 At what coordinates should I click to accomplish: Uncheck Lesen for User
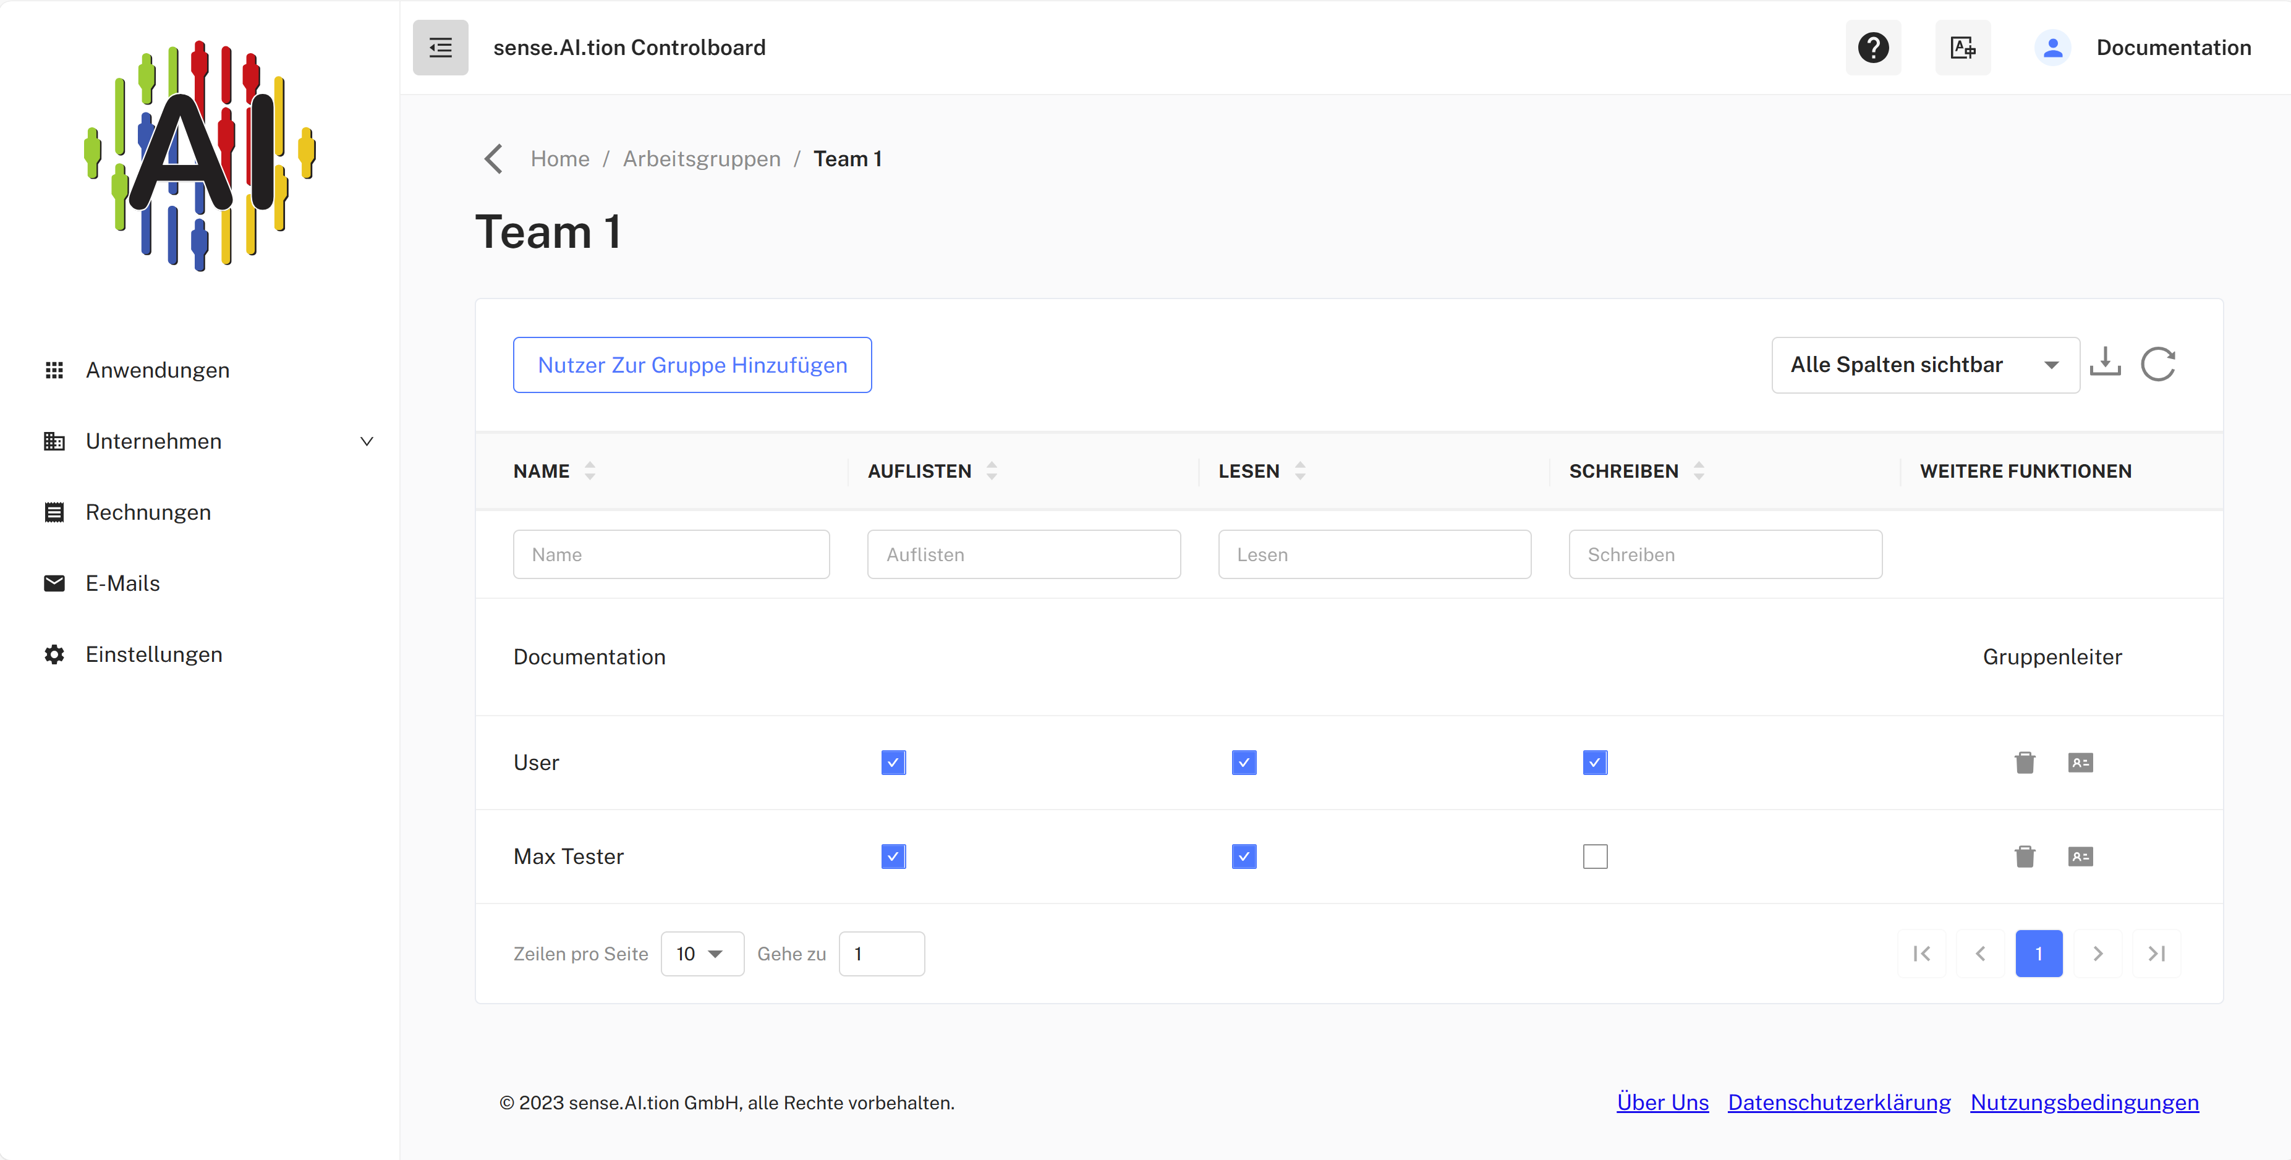tap(1244, 763)
